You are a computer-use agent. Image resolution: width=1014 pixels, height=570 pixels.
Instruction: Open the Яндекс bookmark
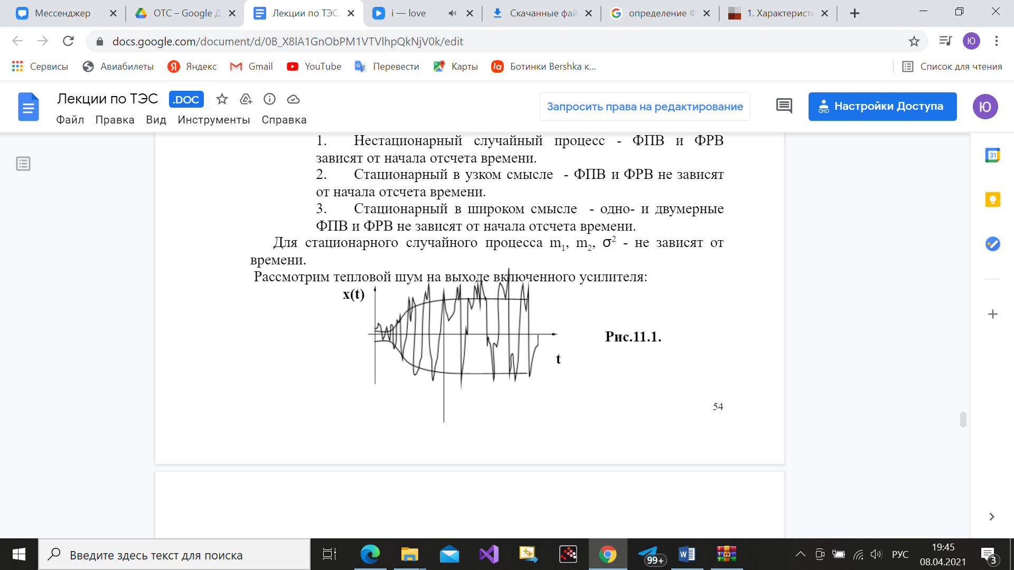192,66
